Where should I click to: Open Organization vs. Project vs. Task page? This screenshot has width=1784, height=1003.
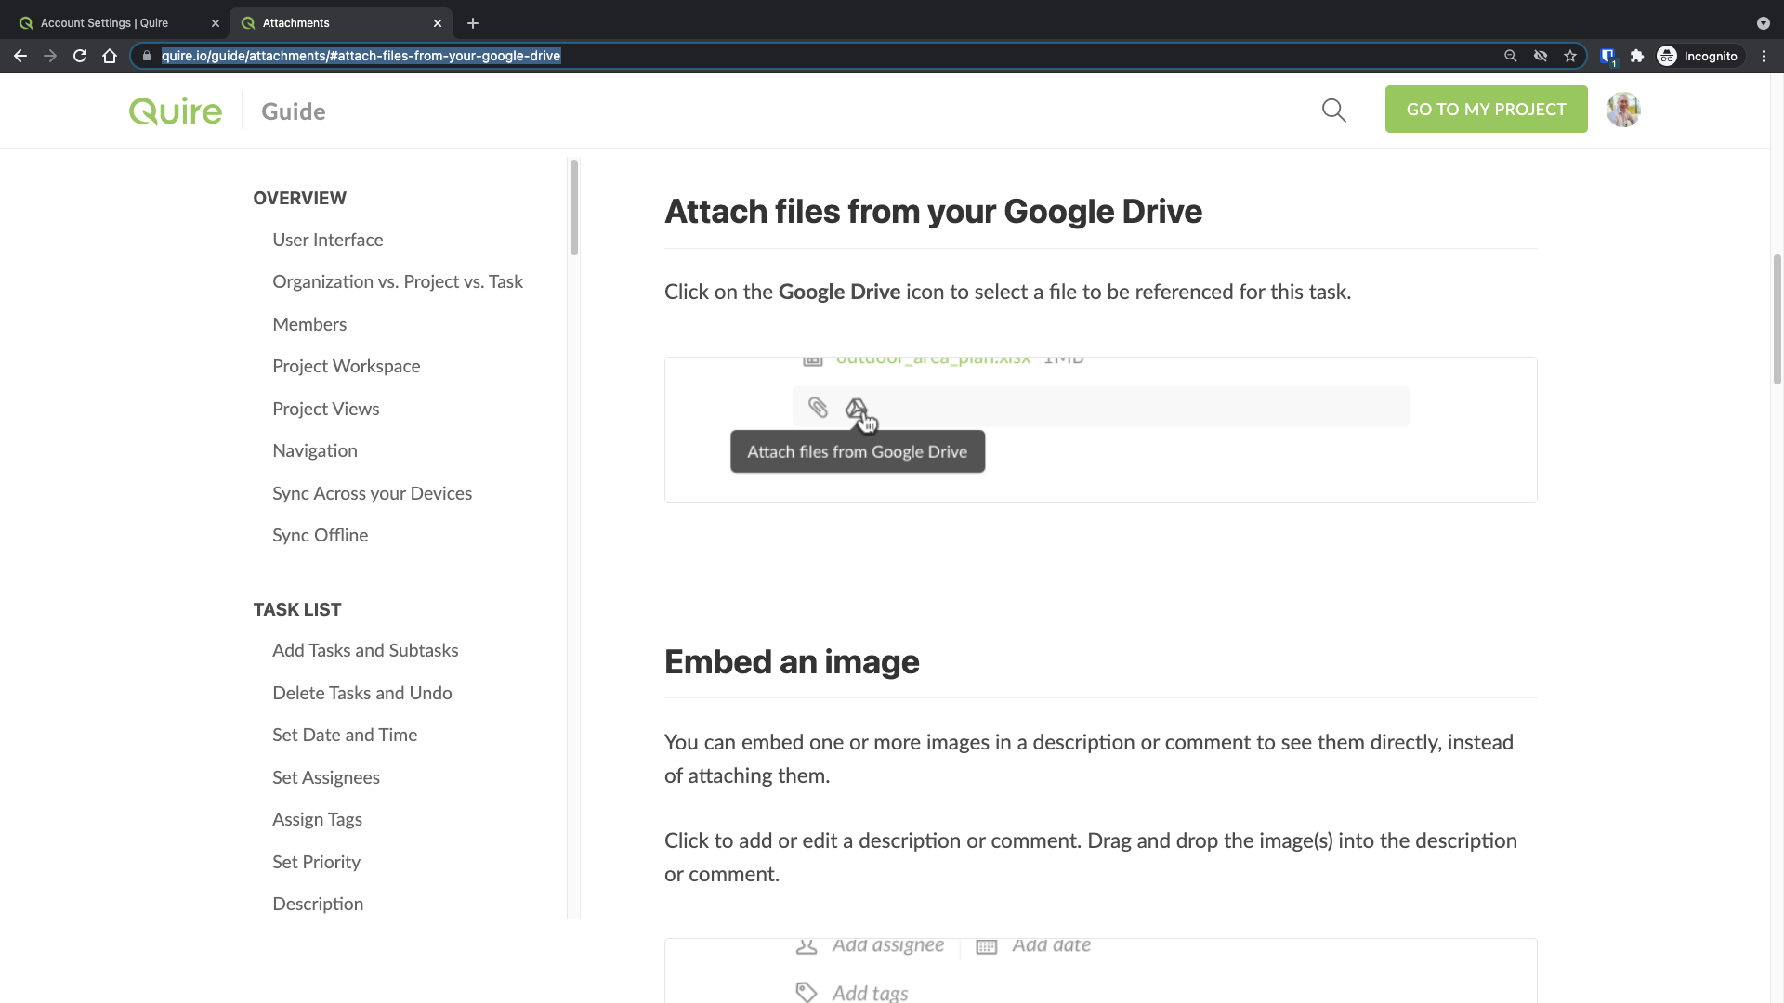398,281
